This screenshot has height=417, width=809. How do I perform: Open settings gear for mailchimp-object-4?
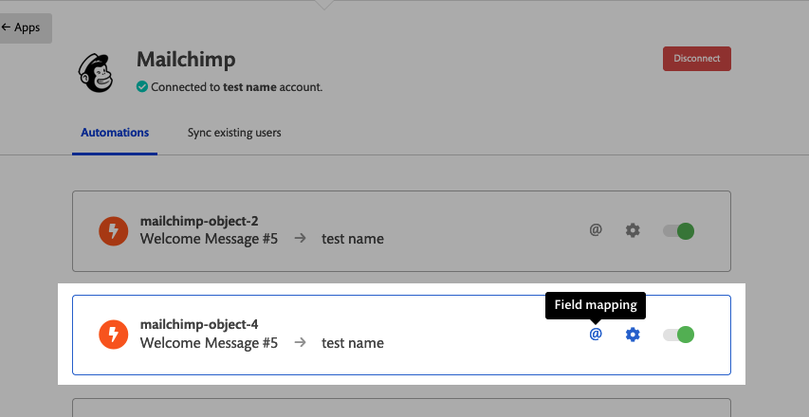coord(633,335)
